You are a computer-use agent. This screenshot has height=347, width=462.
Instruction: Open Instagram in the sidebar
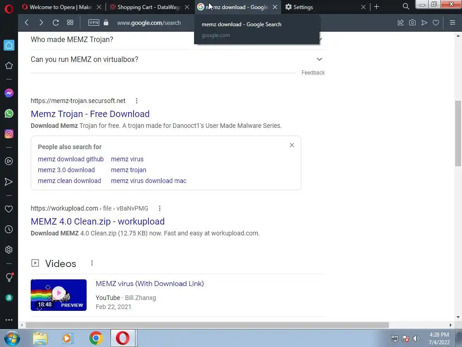9,134
